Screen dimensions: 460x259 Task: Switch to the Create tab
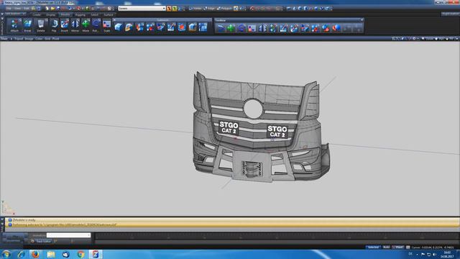point(37,14)
